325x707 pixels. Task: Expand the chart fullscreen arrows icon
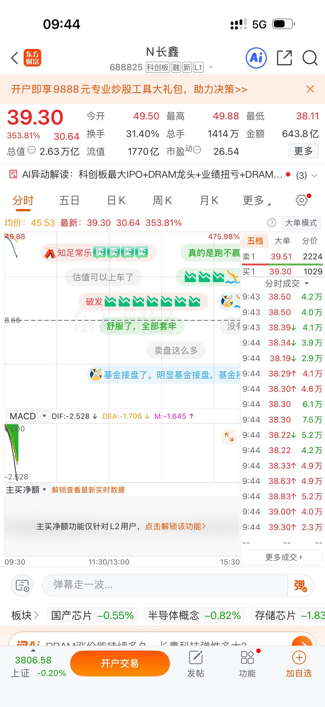(229, 437)
